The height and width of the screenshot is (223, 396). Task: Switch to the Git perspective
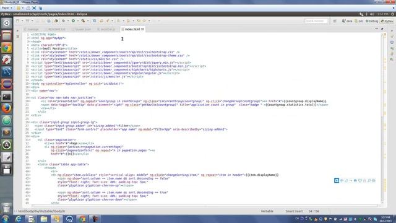tap(359, 21)
